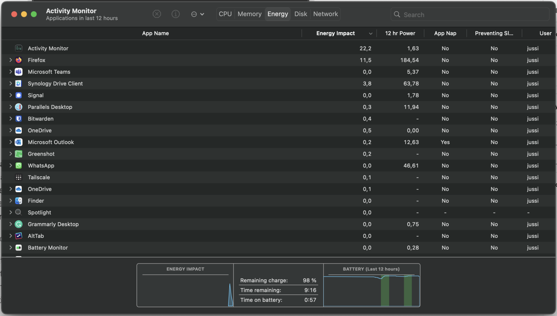The height and width of the screenshot is (316, 557).
Task: Click the Finder icon
Action: 18,201
